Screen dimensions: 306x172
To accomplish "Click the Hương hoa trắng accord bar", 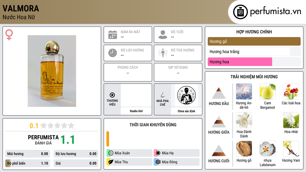I will tap(254, 51).
